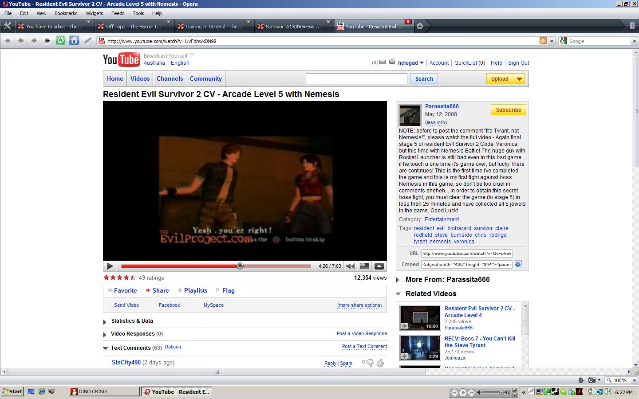
Task: Open the Opera closed tabs trash icon
Action: pos(632,26)
